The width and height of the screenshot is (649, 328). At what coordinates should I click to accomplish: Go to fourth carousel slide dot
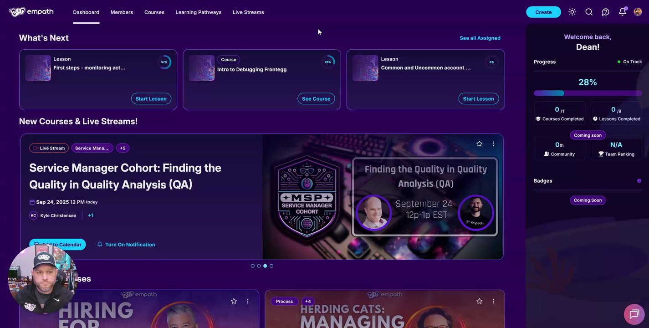click(271, 266)
